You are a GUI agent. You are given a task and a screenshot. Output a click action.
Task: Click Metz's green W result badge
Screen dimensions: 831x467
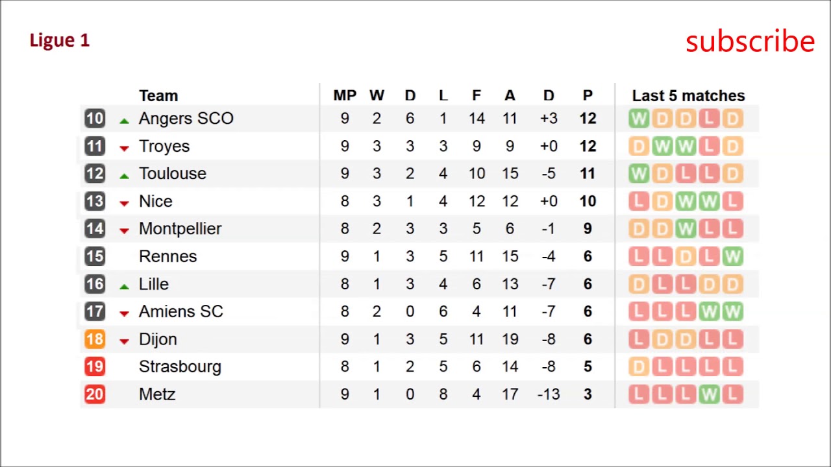(709, 394)
